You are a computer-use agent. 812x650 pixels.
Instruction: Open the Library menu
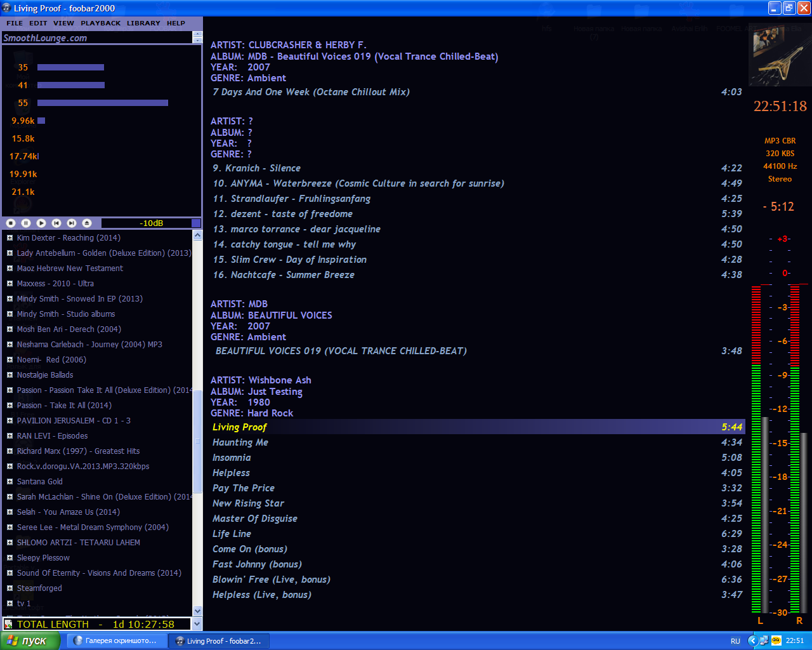pos(143,23)
